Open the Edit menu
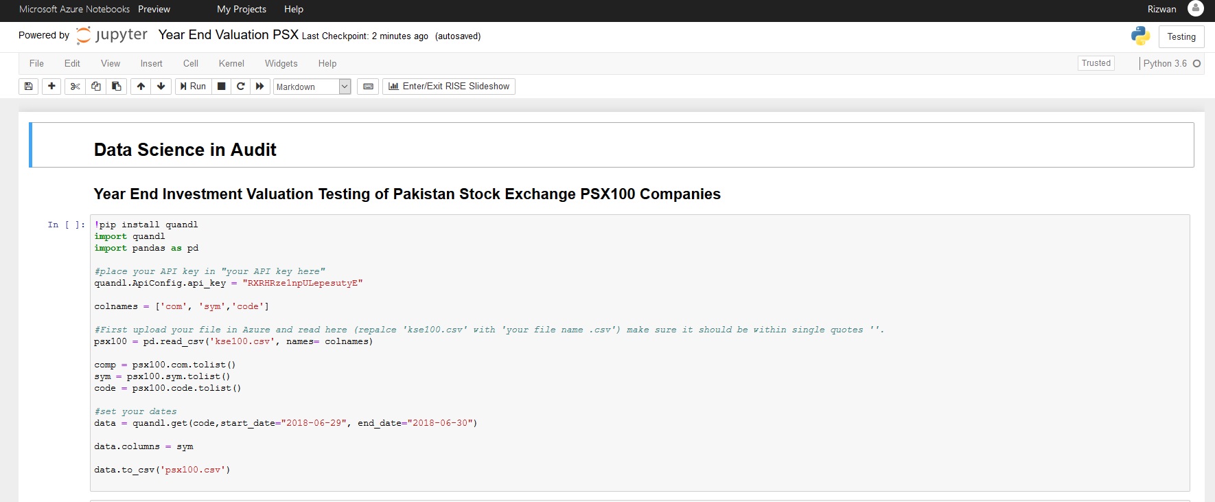This screenshot has width=1215, height=502. [72, 63]
